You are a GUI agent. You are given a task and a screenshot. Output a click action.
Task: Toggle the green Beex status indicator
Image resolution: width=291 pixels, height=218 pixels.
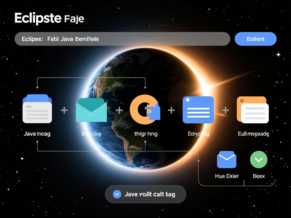click(x=259, y=159)
